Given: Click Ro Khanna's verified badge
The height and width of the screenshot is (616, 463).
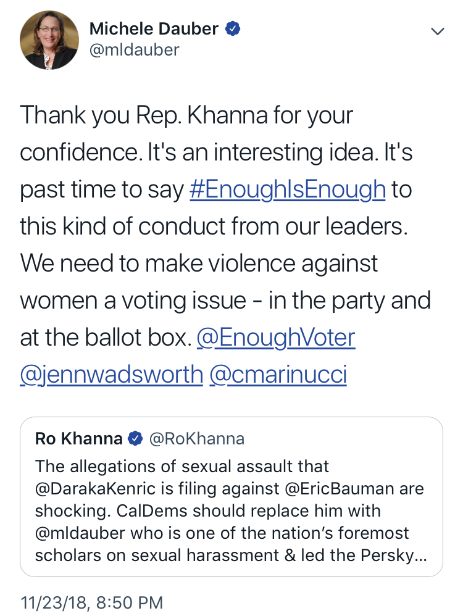Looking at the screenshot, I should [135, 439].
